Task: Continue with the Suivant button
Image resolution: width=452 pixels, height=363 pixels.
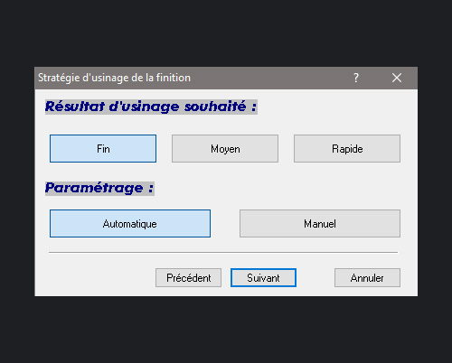Action: point(263,278)
